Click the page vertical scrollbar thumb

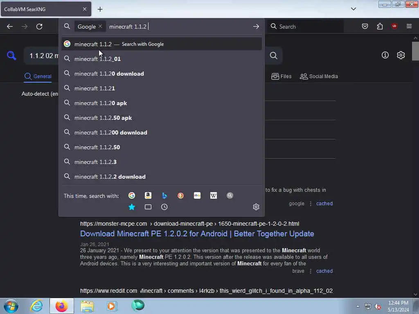pyautogui.click(x=415, y=51)
